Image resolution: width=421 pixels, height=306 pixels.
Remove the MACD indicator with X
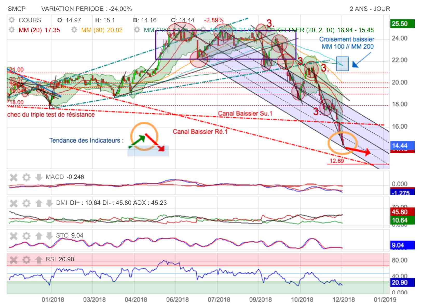click(x=13, y=177)
